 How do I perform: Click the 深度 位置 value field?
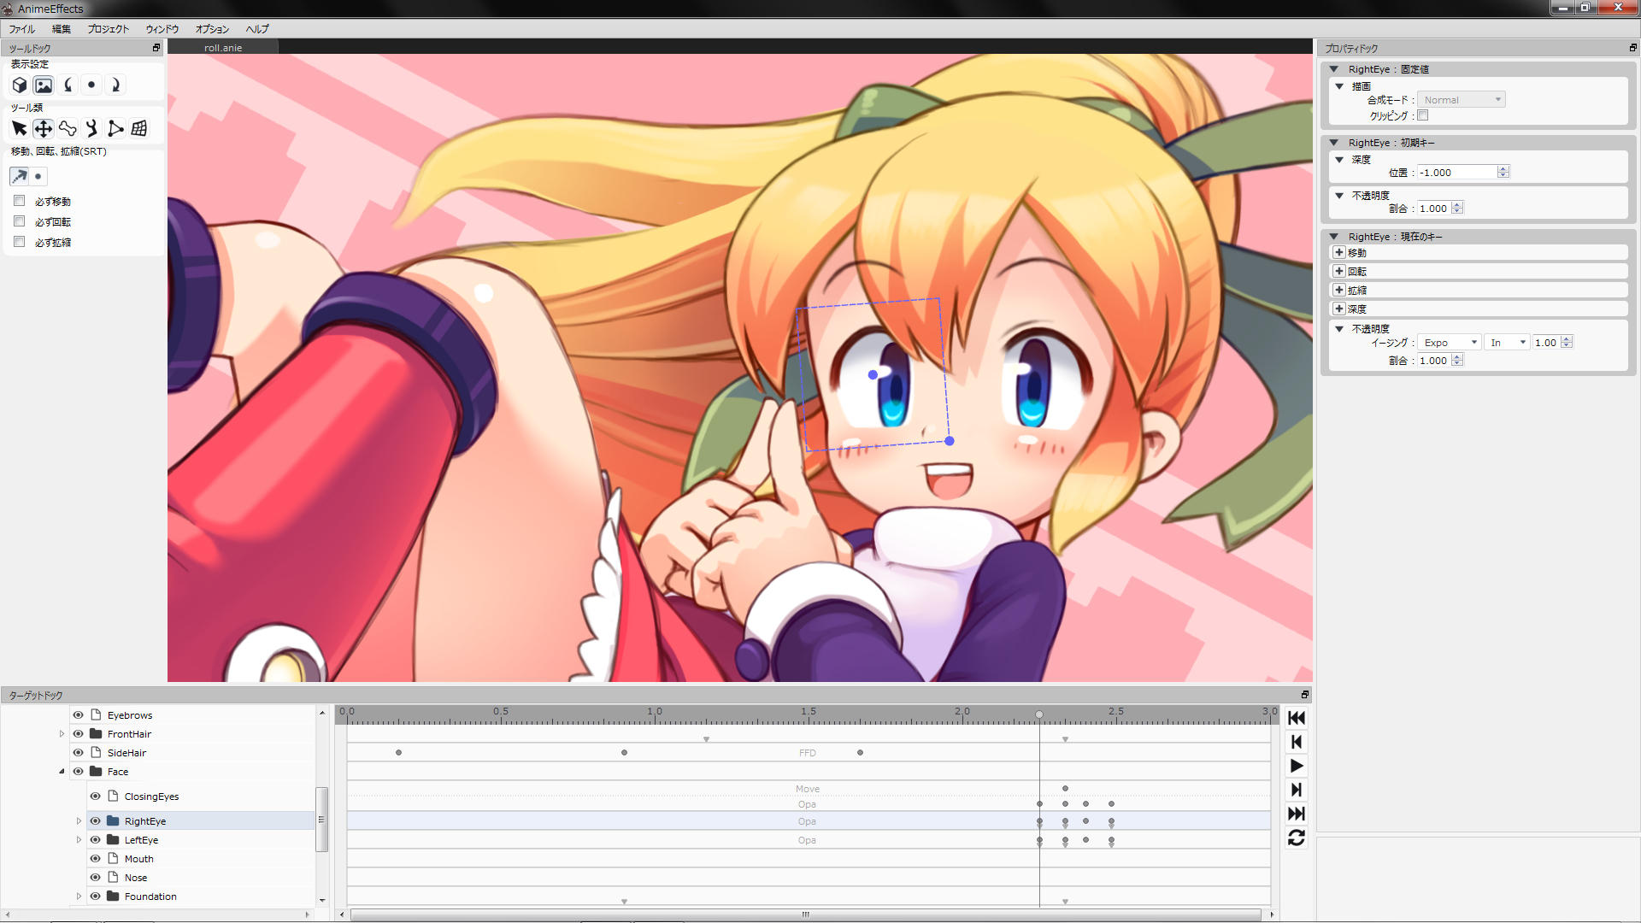tap(1457, 173)
